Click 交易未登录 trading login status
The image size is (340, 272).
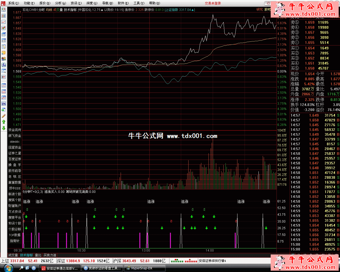coord(213,3)
